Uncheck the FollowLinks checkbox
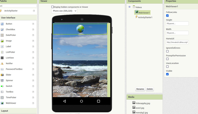This screenshot has height=114, width=198. [x=167, y=16]
